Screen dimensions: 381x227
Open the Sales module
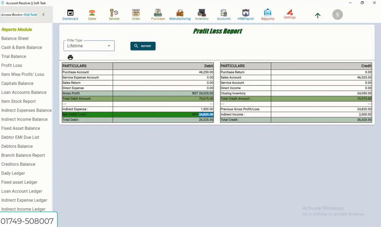(x=92, y=14)
